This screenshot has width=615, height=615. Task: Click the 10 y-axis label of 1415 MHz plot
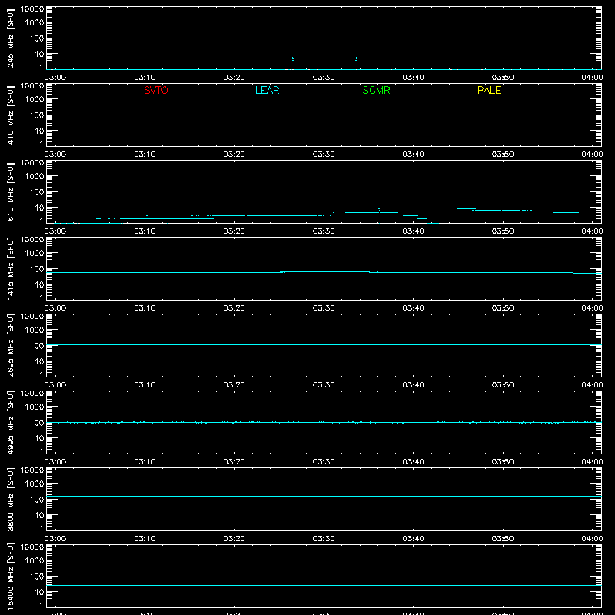(x=39, y=284)
